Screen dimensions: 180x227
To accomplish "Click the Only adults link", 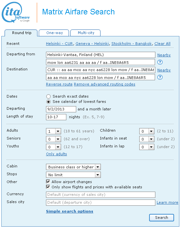I will (x=56, y=154).
